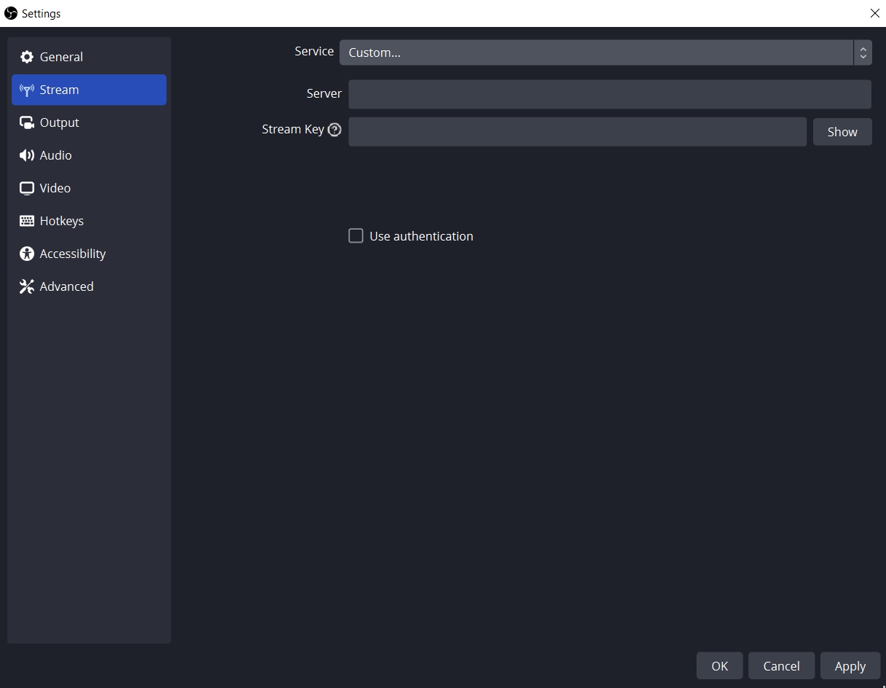
Task: Select the Accessibility person icon
Action: coord(26,254)
